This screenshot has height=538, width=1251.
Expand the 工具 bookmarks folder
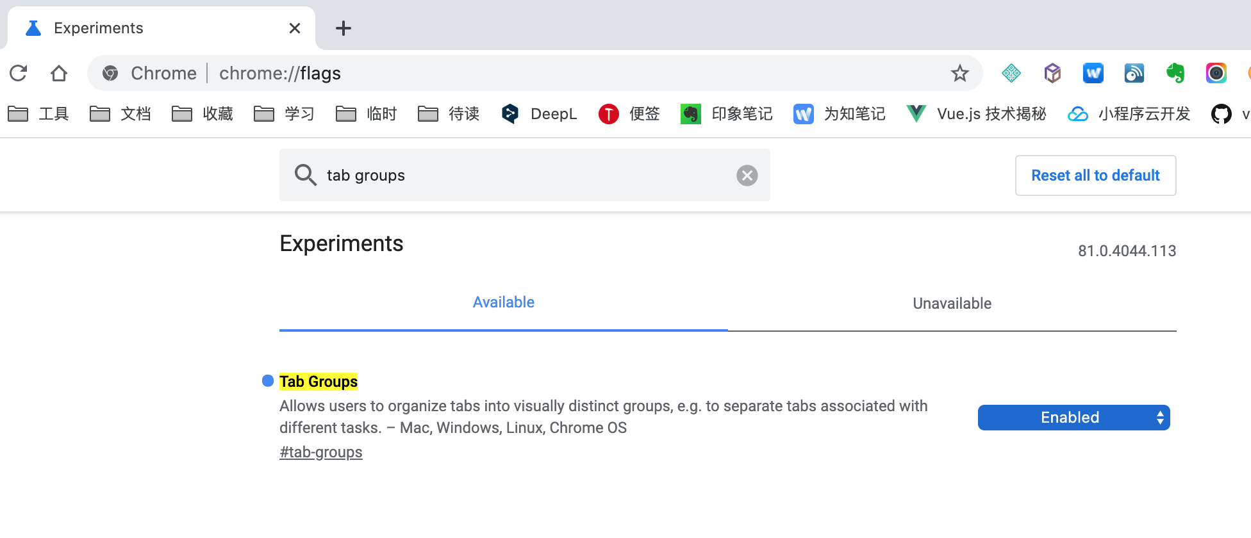(x=38, y=114)
